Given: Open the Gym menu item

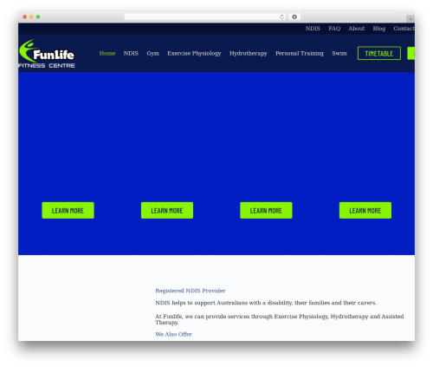Looking at the screenshot, I should [x=152, y=54].
